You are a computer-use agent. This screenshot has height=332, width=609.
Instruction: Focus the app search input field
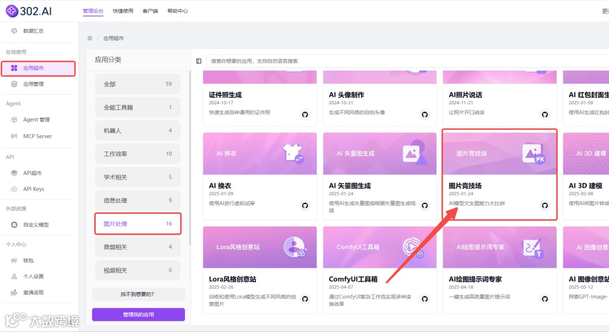point(408,61)
